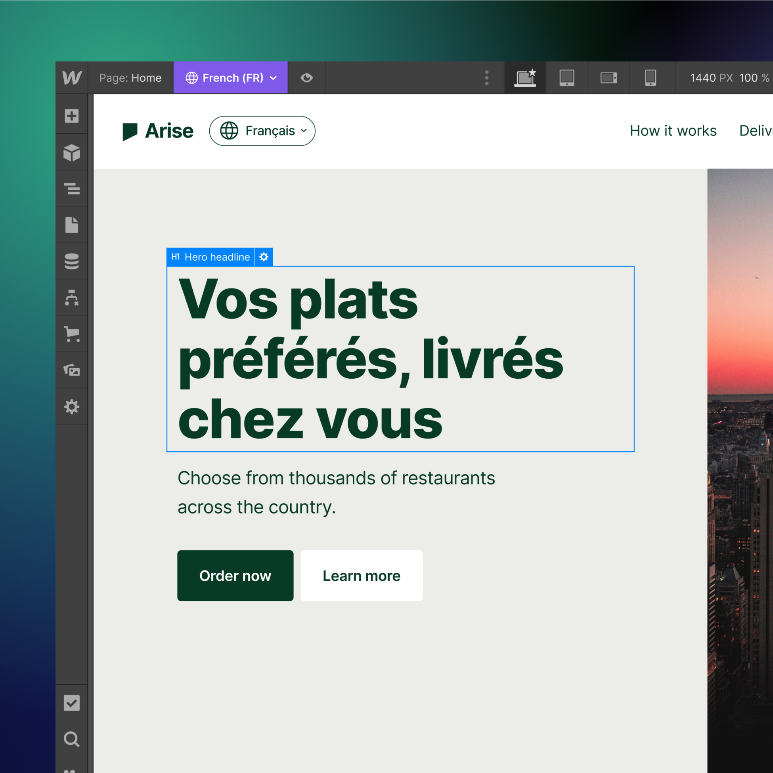Toggle preview mode with eye icon
Screen dimensions: 773x773
click(307, 78)
